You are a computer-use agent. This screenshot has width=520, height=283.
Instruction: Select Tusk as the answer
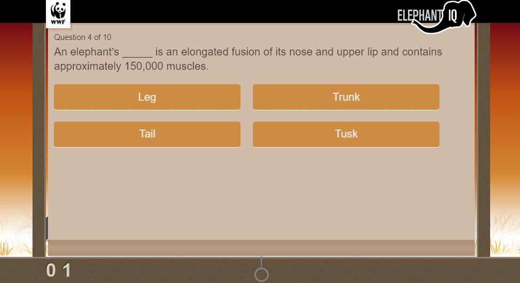346,134
